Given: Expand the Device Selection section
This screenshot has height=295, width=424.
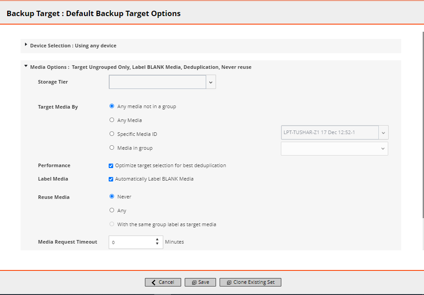Looking at the screenshot, I should click(26, 45).
